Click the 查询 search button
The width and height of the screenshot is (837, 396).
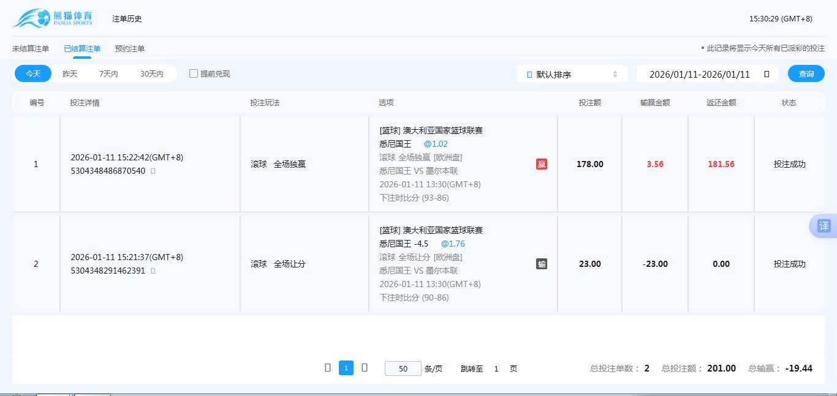pos(806,73)
